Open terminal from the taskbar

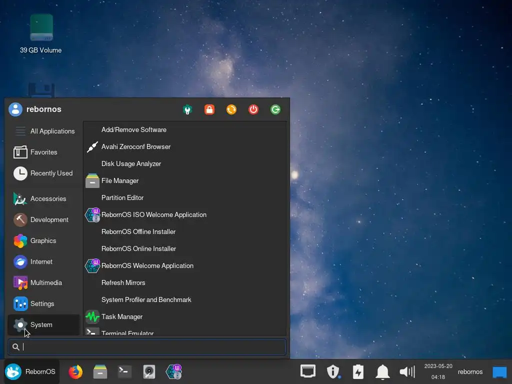pyautogui.click(x=124, y=371)
